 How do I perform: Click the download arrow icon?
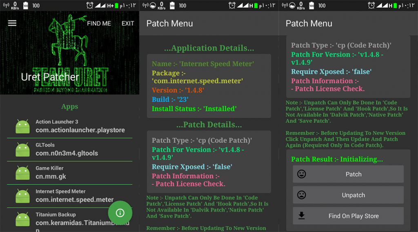coord(302,215)
